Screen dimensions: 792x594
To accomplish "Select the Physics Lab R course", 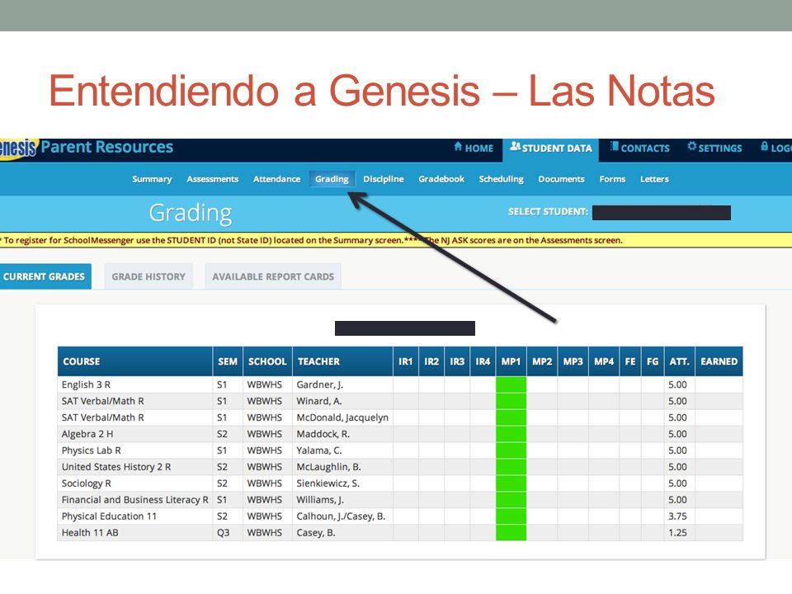I will pos(91,450).
